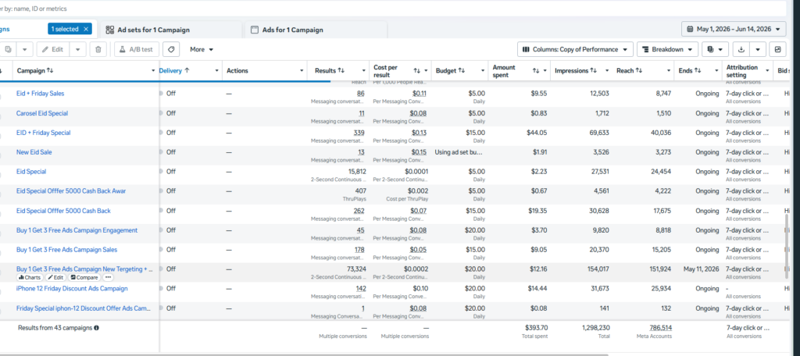The width and height of the screenshot is (800, 356).
Task: Open Eid Special Offfer 5000 Cash Back Awar campaign
Action: point(71,190)
